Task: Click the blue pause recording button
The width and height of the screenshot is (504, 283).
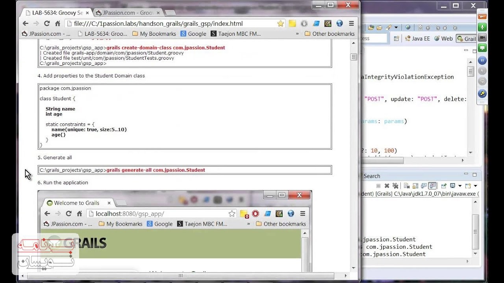Action: (x=482, y=61)
